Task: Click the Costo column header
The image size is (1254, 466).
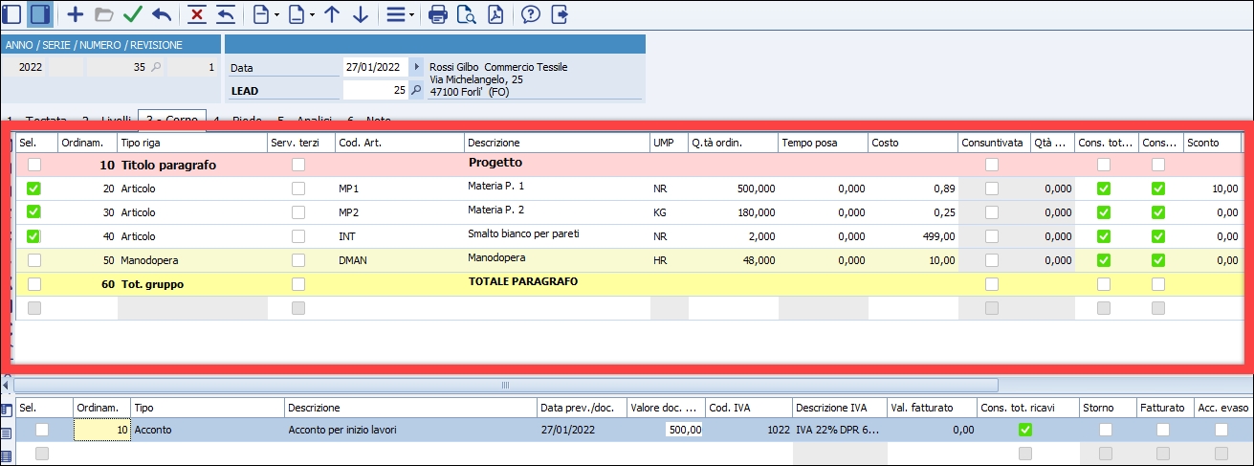Action: point(912,143)
